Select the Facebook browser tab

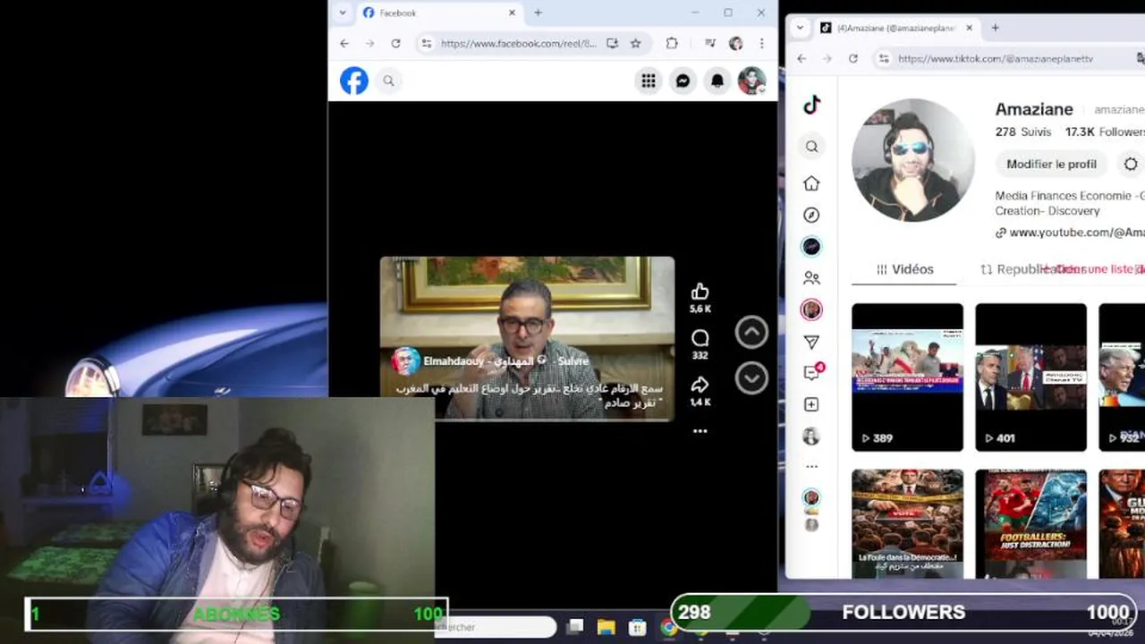pos(438,13)
